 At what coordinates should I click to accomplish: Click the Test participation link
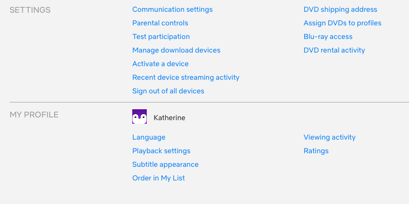pyautogui.click(x=161, y=37)
